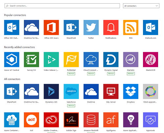Image resolution: width=164 pixels, height=133 pixels.
Task: Click the Twitter label text
Action: [91, 38]
